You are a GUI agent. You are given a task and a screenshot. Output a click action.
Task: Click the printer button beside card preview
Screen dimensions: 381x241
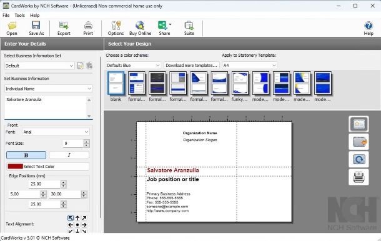click(359, 177)
